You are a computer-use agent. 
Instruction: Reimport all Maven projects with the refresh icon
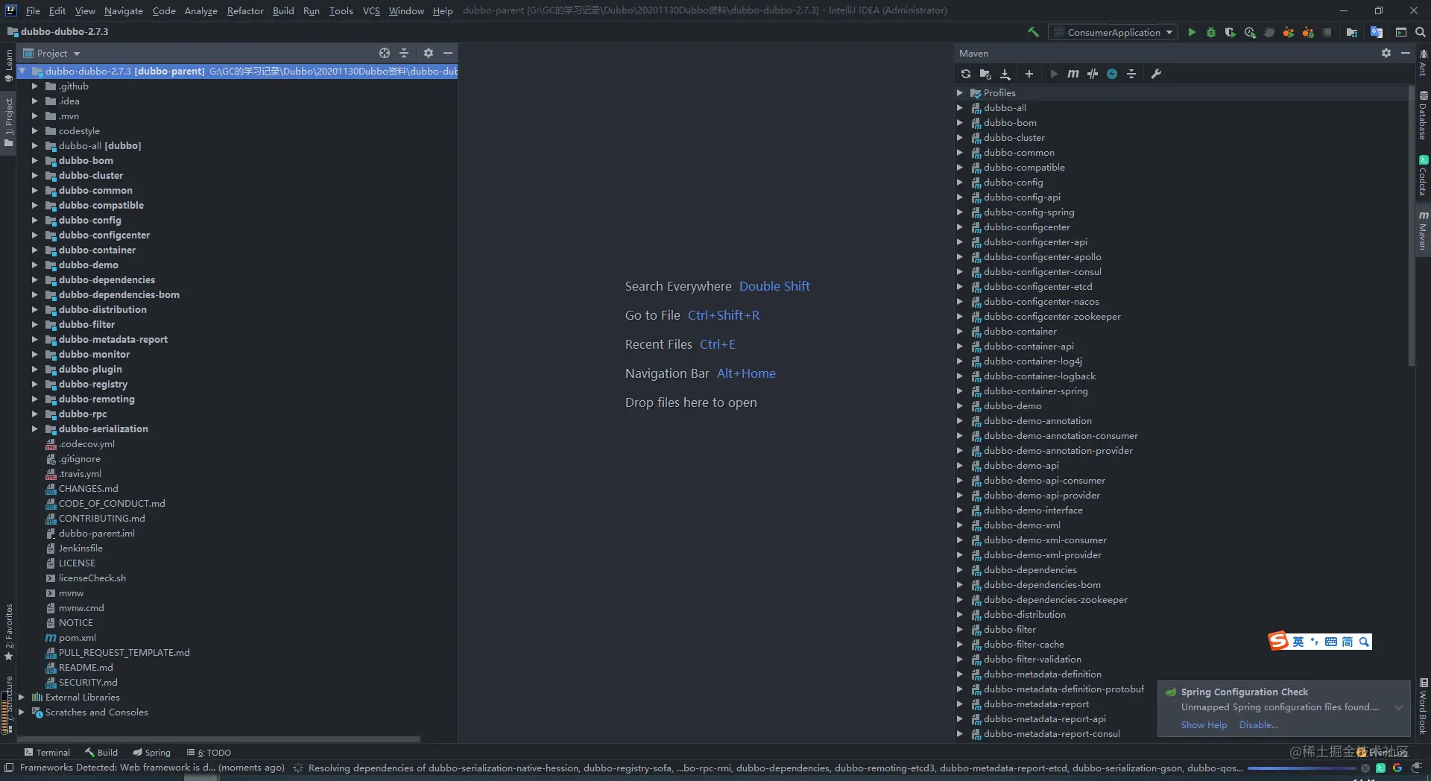tap(966, 74)
